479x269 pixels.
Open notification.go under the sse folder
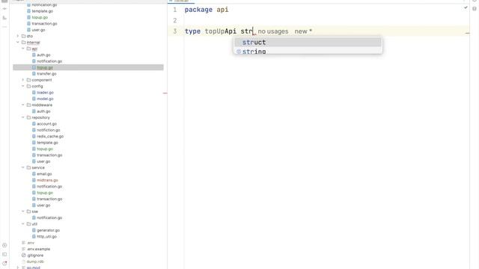[x=49, y=217]
